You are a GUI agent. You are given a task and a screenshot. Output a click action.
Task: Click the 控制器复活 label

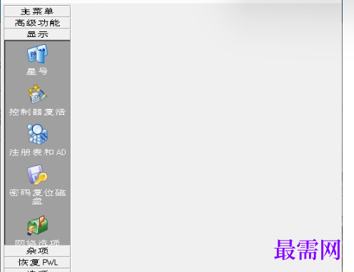37,112
